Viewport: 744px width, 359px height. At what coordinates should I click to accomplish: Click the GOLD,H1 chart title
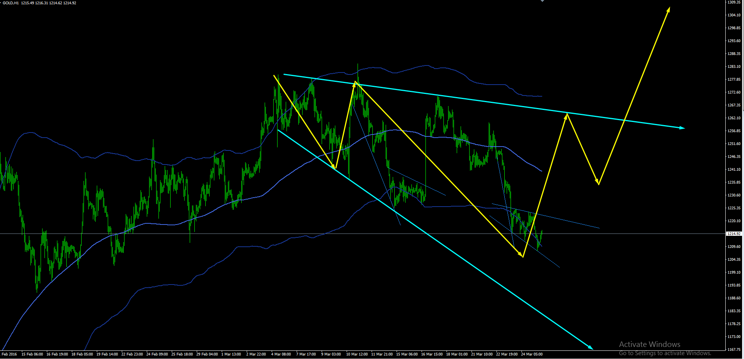[x=11, y=3]
